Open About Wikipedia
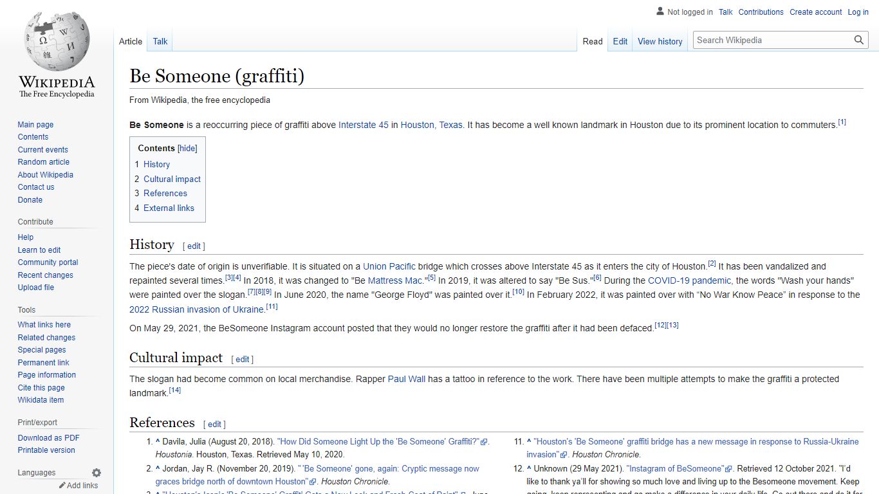 pos(45,175)
